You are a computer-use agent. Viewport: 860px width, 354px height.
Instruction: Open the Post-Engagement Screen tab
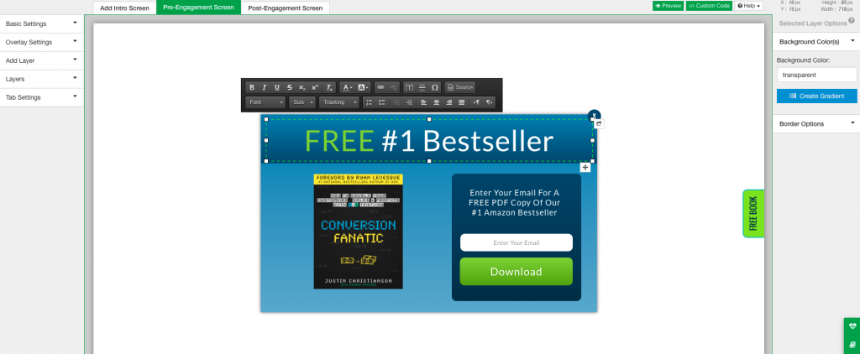[x=286, y=8]
